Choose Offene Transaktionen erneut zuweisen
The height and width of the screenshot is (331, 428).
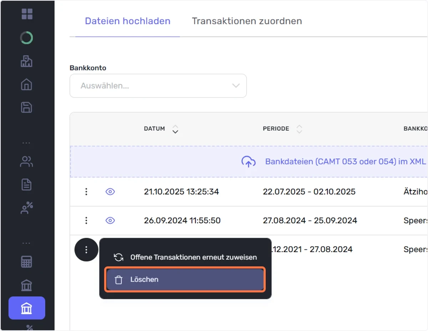pyautogui.click(x=185, y=257)
